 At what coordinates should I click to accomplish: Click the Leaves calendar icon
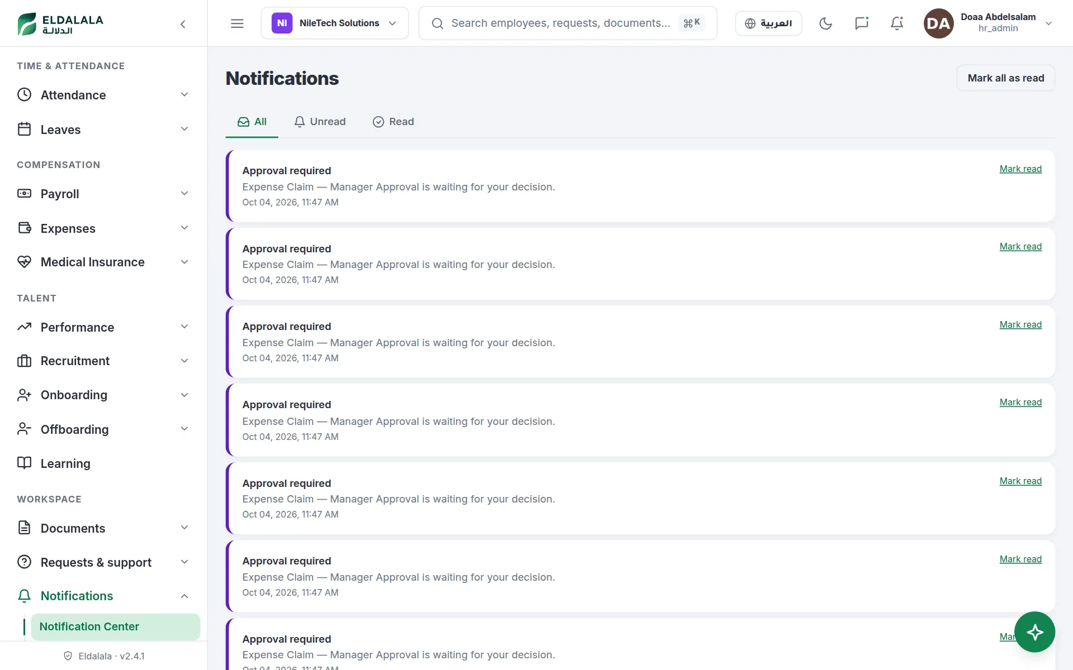click(x=24, y=129)
